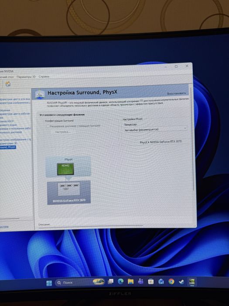
Task: Toggle Расширение дисплеев с помощью Surround checkbox
Action: point(48,126)
